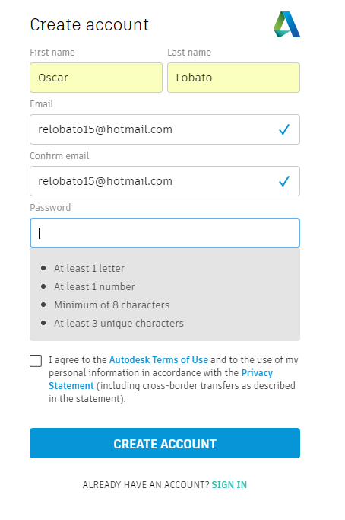Click the 'At least 1 letter' requirement
The height and width of the screenshot is (520, 345).
[90, 268]
